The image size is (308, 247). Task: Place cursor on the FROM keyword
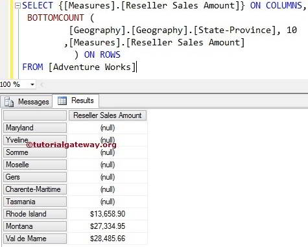(x=32, y=67)
